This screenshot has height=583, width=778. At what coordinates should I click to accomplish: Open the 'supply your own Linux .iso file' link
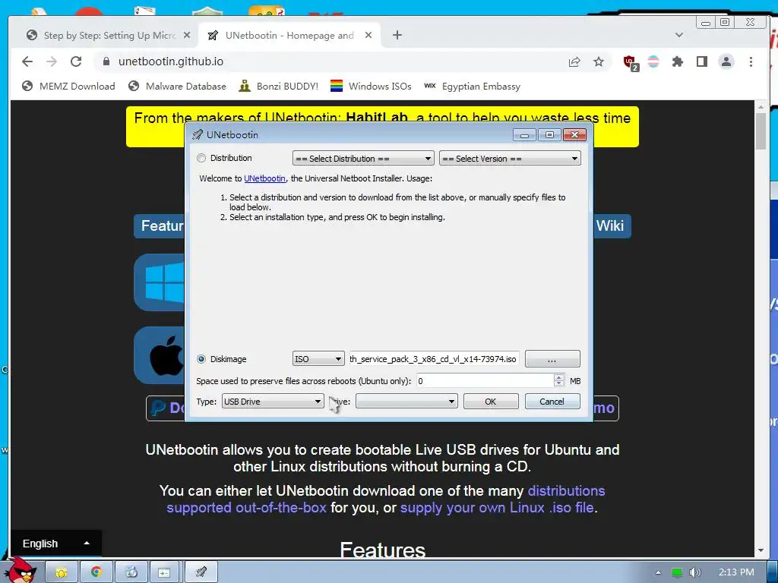(x=497, y=508)
